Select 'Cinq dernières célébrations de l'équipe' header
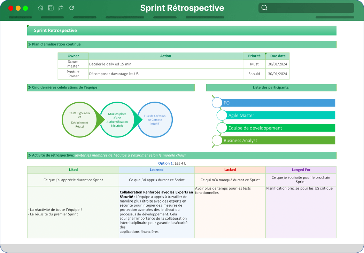 pos(111,87)
